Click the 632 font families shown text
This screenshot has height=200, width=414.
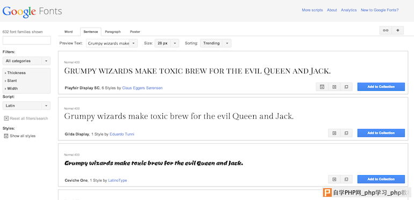[23, 32]
